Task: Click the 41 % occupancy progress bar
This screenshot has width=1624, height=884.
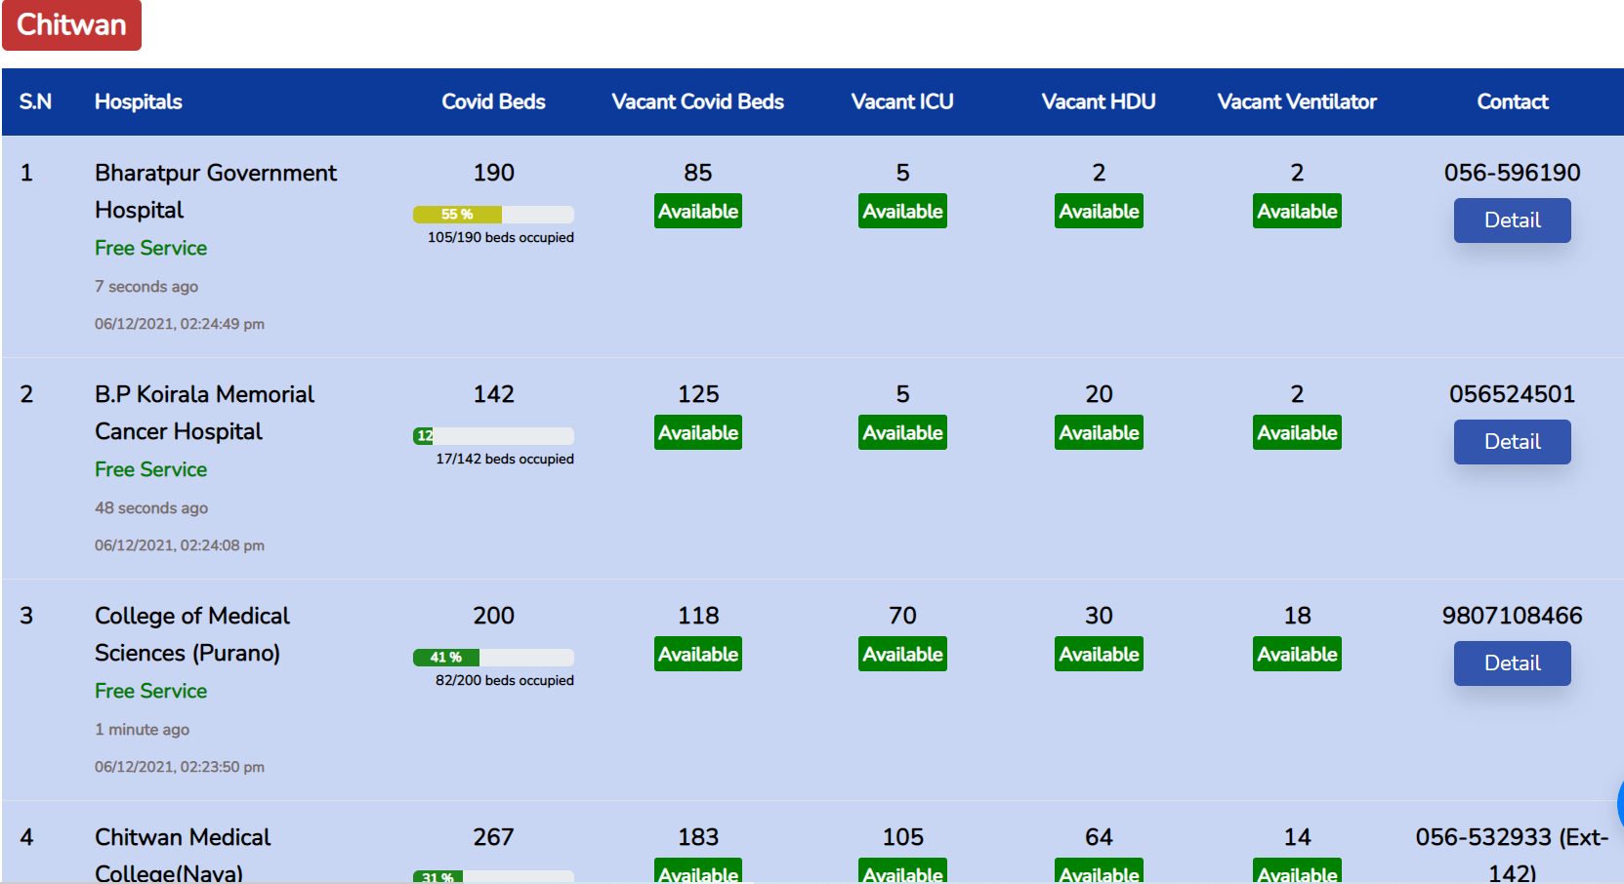Action: pyautogui.click(x=493, y=658)
